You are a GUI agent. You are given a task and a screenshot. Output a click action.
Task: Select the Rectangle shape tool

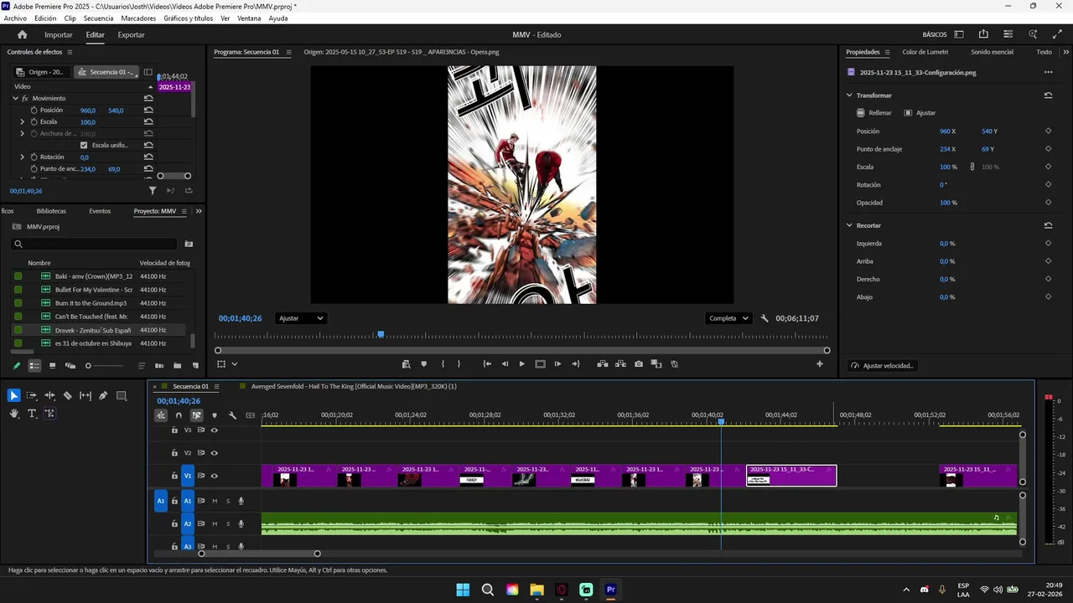point(122,395)
